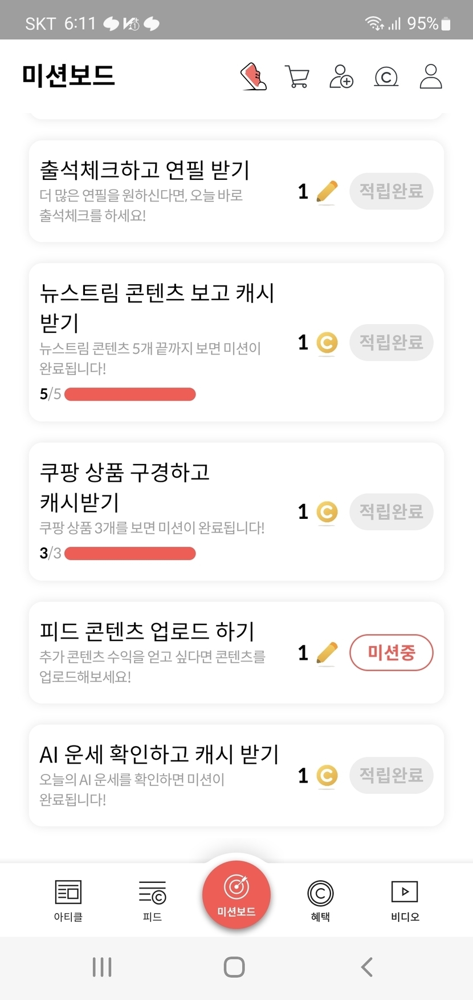Tap the red sneaker icon in header

point(254,76)
